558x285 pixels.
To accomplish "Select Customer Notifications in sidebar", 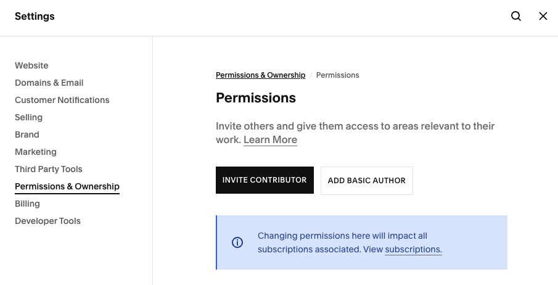I will (x=62, y=100).
